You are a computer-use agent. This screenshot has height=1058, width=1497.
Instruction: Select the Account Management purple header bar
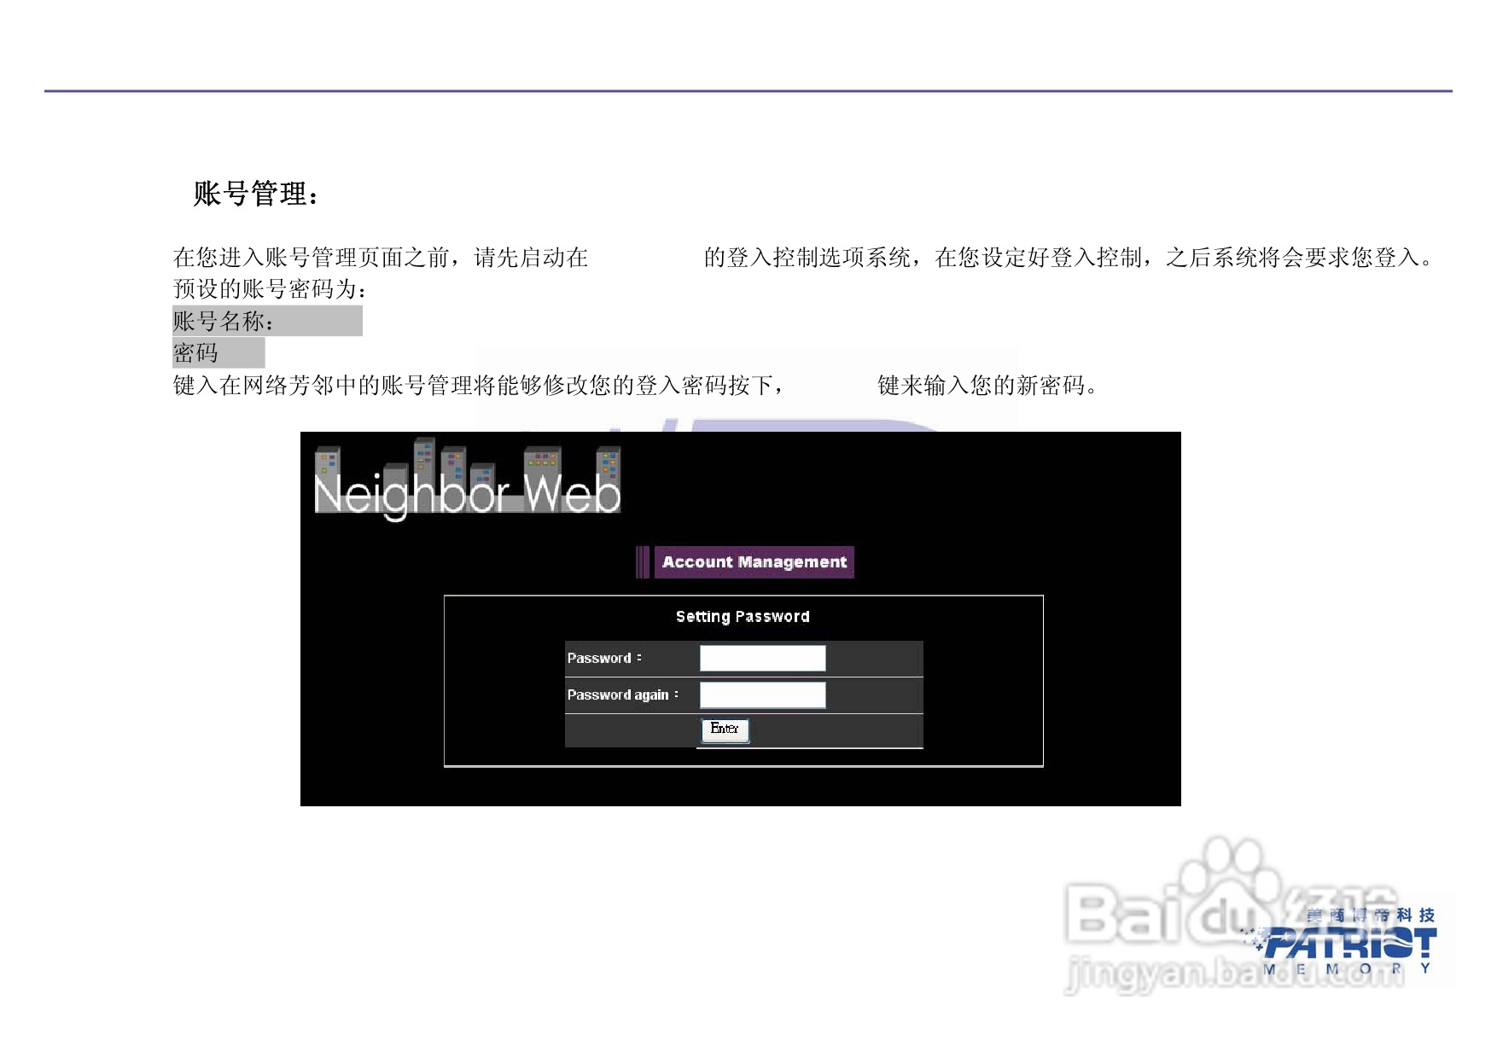pyautogui.click(x=753, y=561)
